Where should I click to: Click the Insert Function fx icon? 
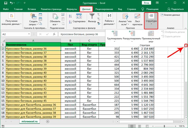pos(54,34)
